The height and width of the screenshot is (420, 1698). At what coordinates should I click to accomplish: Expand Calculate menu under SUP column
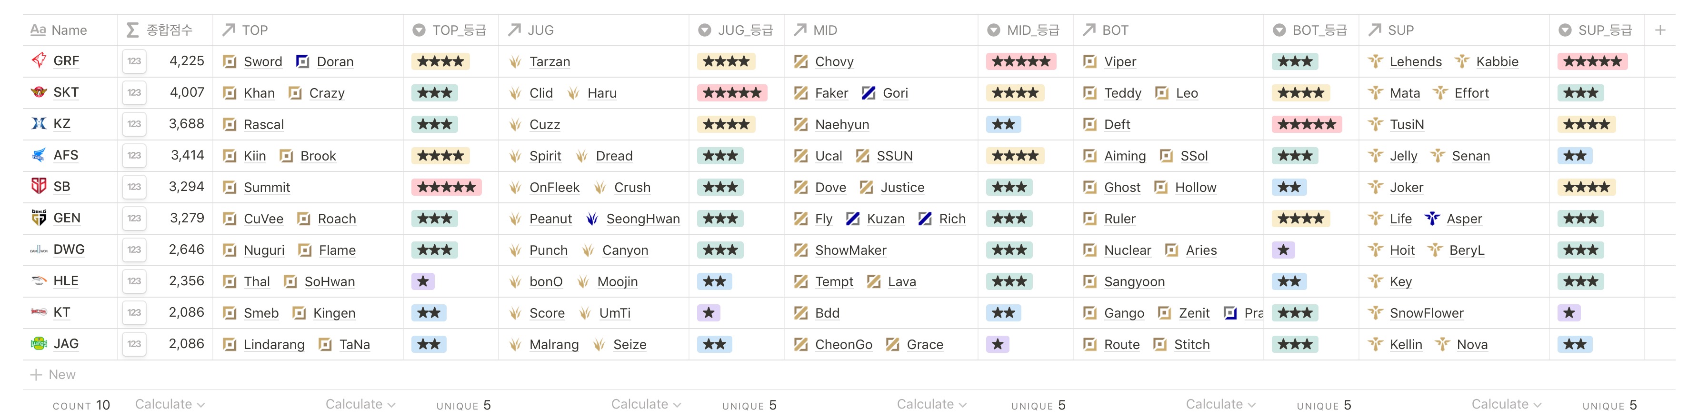pos(1506,404)
